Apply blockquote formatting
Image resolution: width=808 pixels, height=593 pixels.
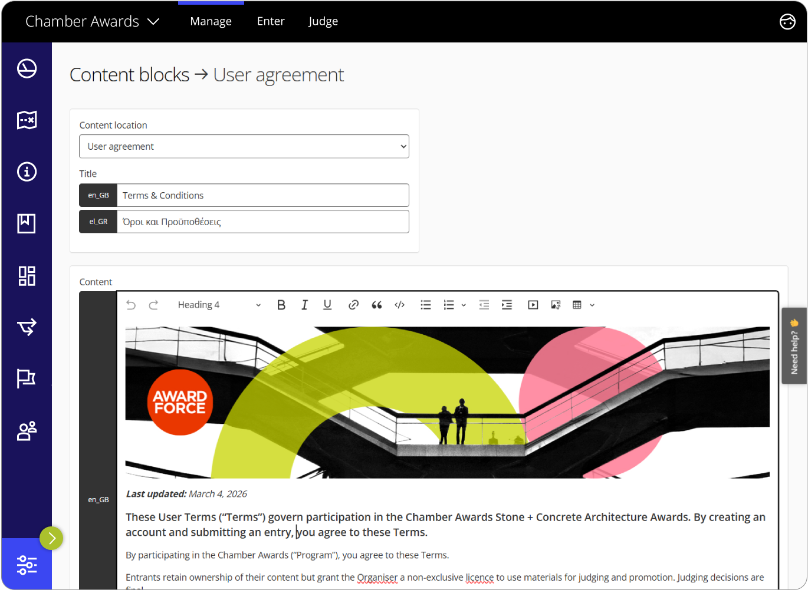point(376,304)
